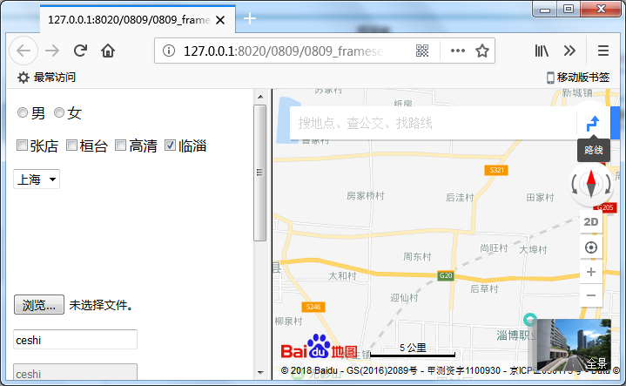Click the S246 road shield

[x=313, y=307]
